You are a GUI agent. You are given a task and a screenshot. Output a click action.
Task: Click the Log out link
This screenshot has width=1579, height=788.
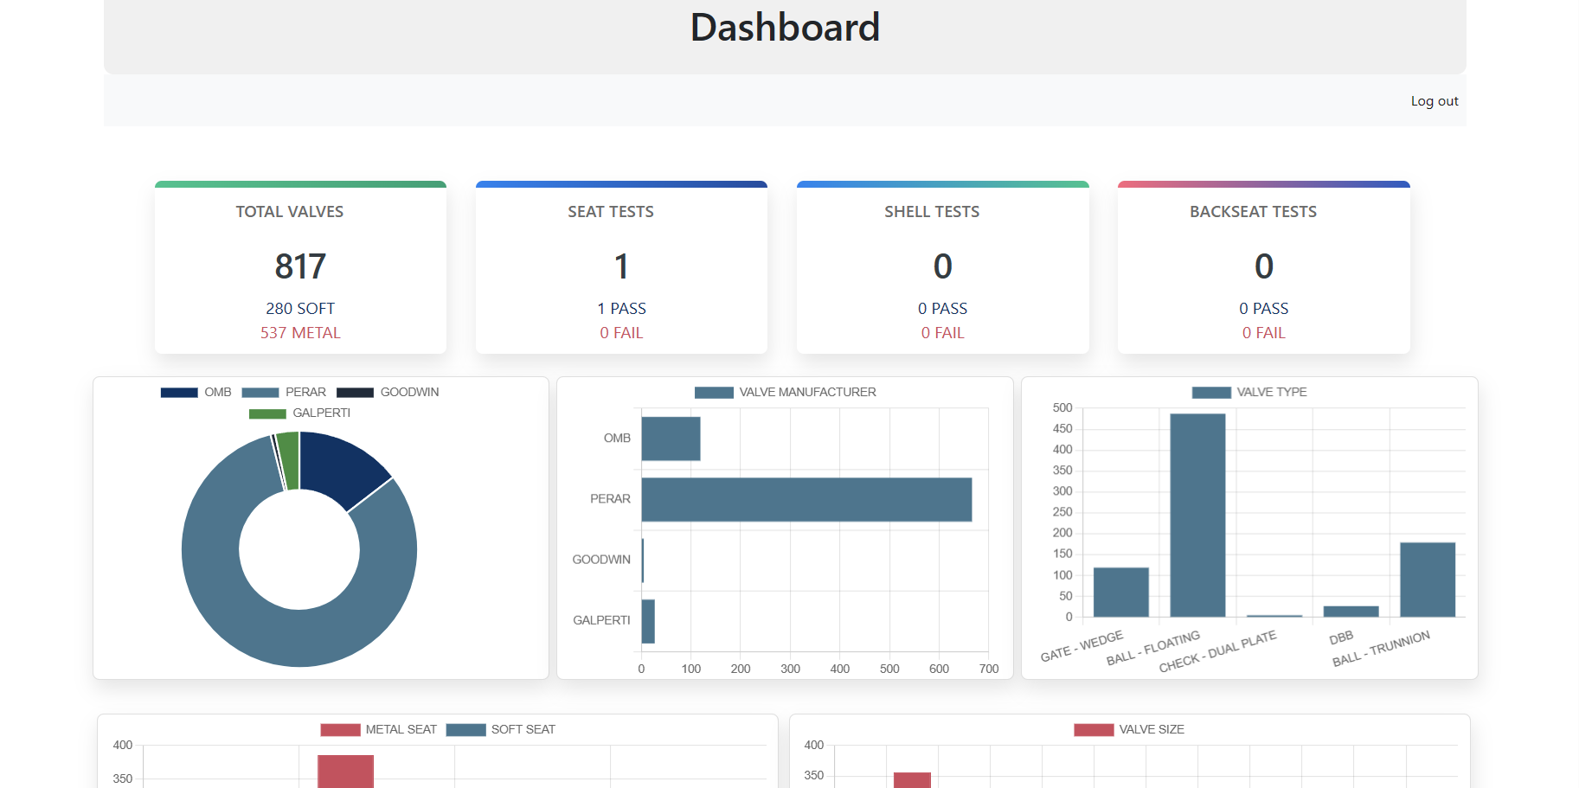[x=1434, y=101]
